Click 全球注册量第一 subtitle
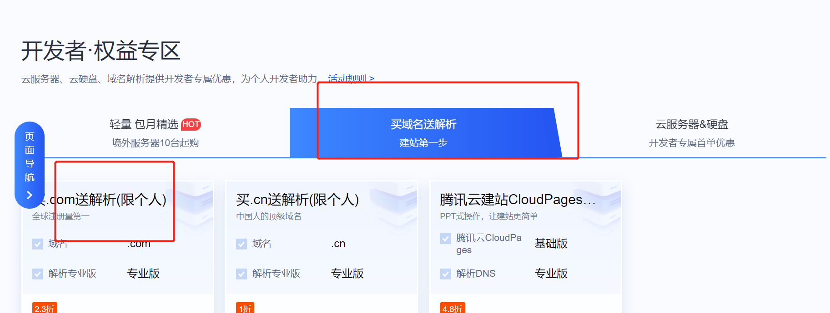The width and height of the screenshot is (830, 313). point(60,216)
